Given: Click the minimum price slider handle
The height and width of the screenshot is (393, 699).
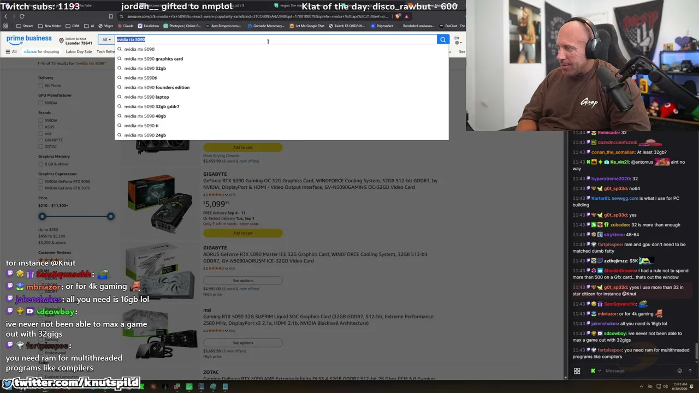Looking at the screenshot, I should click(x=42, y=217).
